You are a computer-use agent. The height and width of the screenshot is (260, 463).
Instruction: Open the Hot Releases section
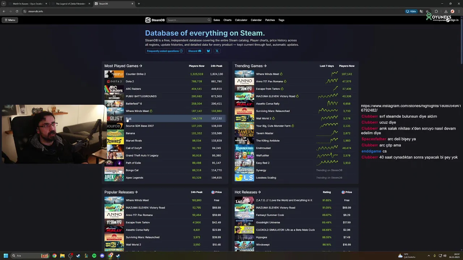tap(248, 192)
